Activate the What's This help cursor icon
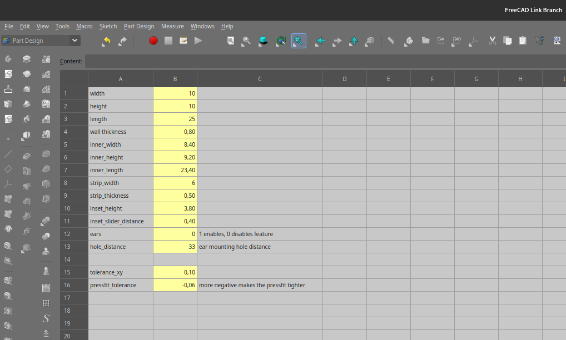 (x=540, y=41)
